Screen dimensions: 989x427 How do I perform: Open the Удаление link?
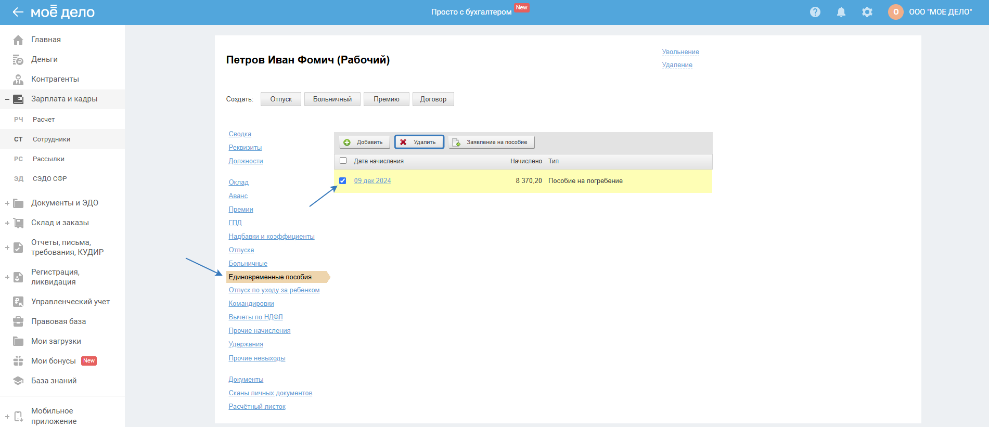[x=677, y=65]
